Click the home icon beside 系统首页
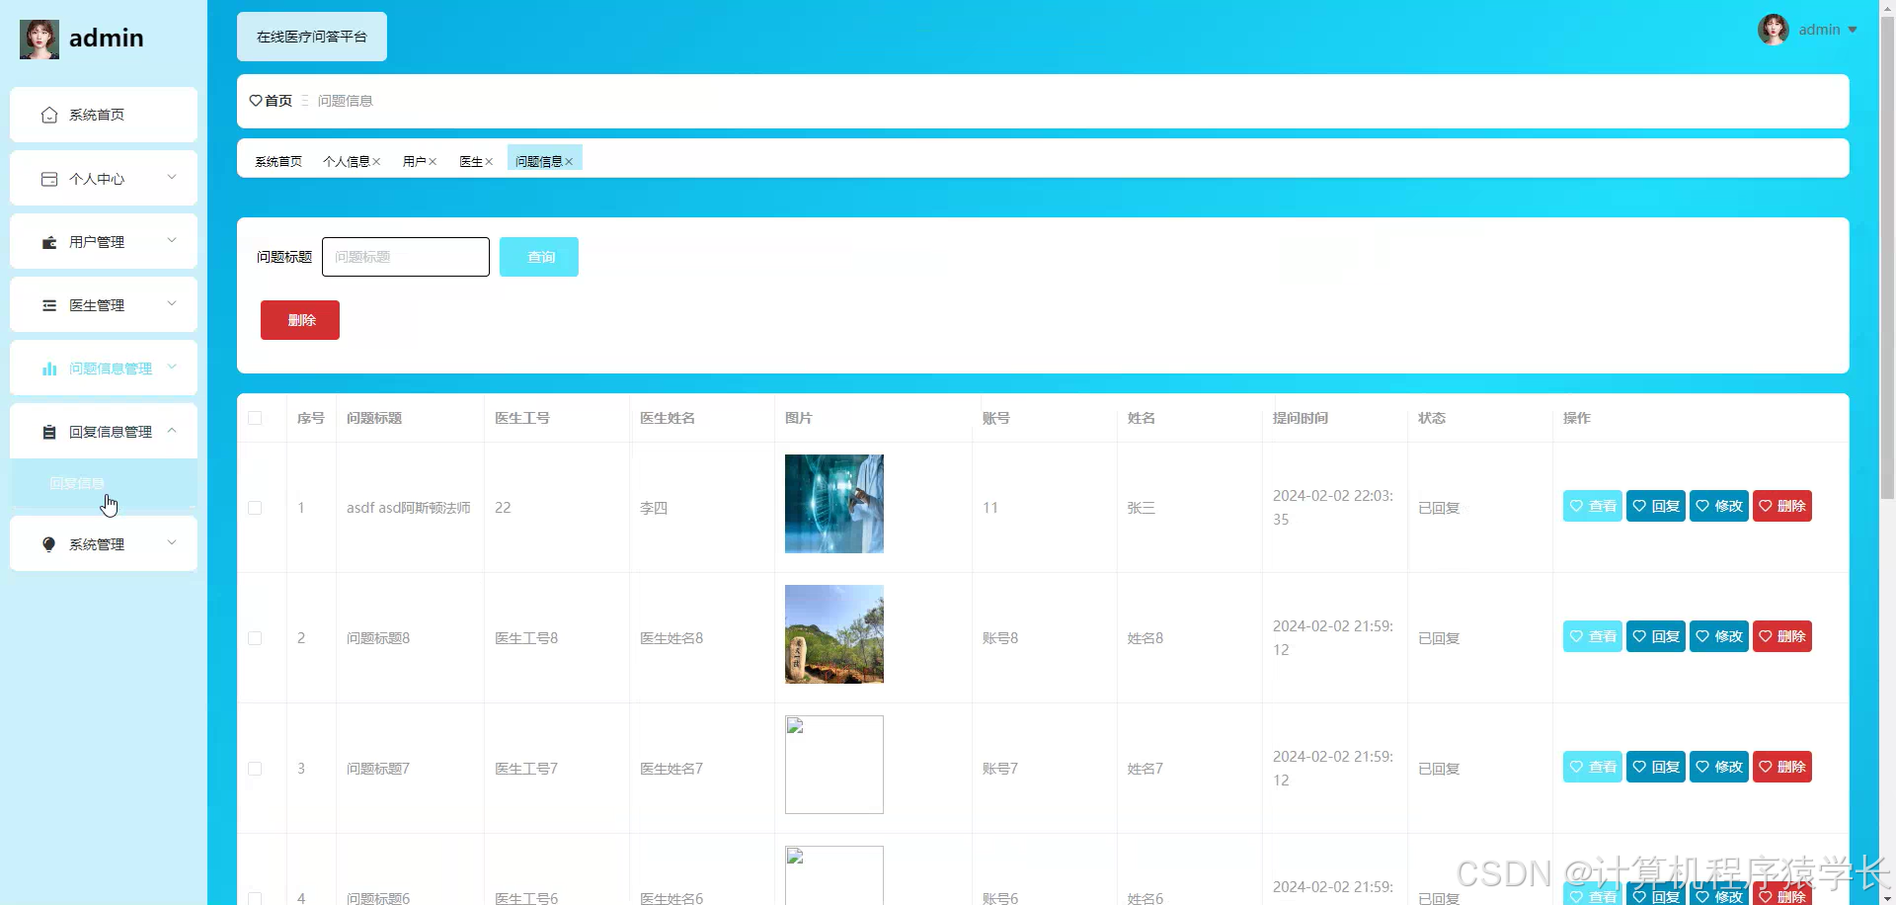1896x905 pixels. tap(49, 116)
